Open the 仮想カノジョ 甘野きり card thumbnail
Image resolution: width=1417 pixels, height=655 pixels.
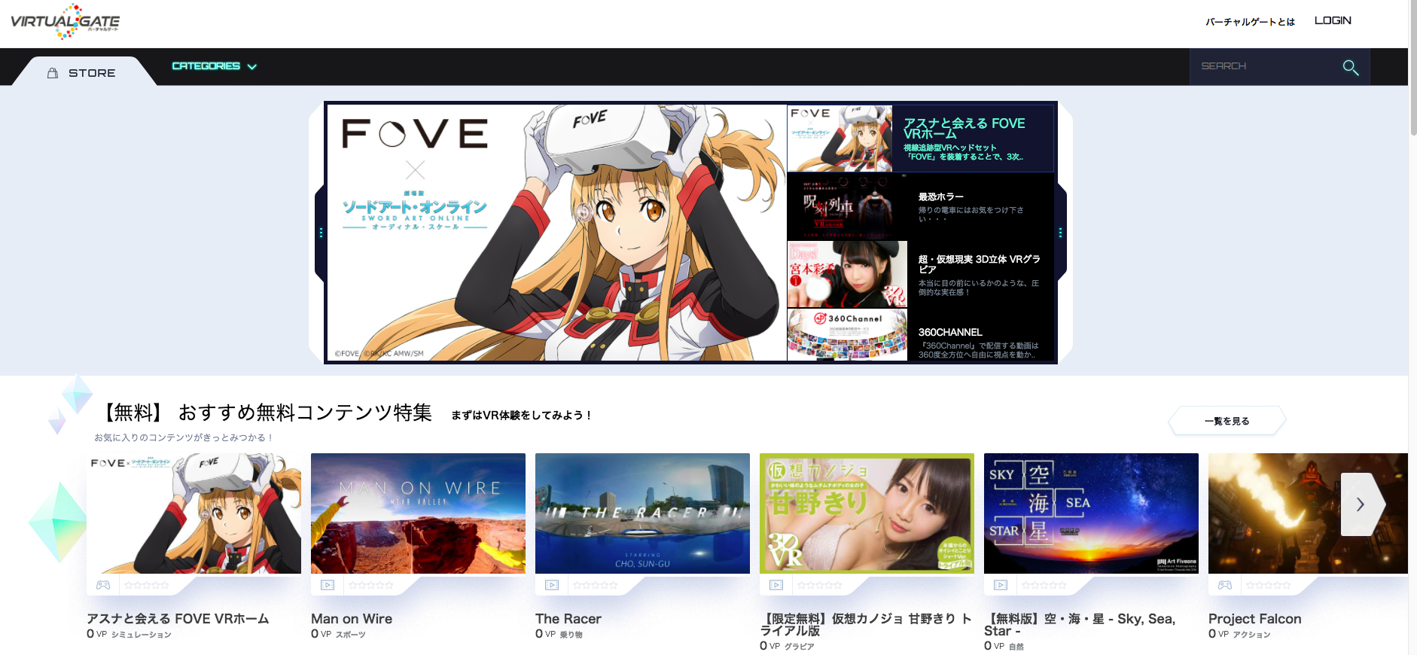coord(867,513)
